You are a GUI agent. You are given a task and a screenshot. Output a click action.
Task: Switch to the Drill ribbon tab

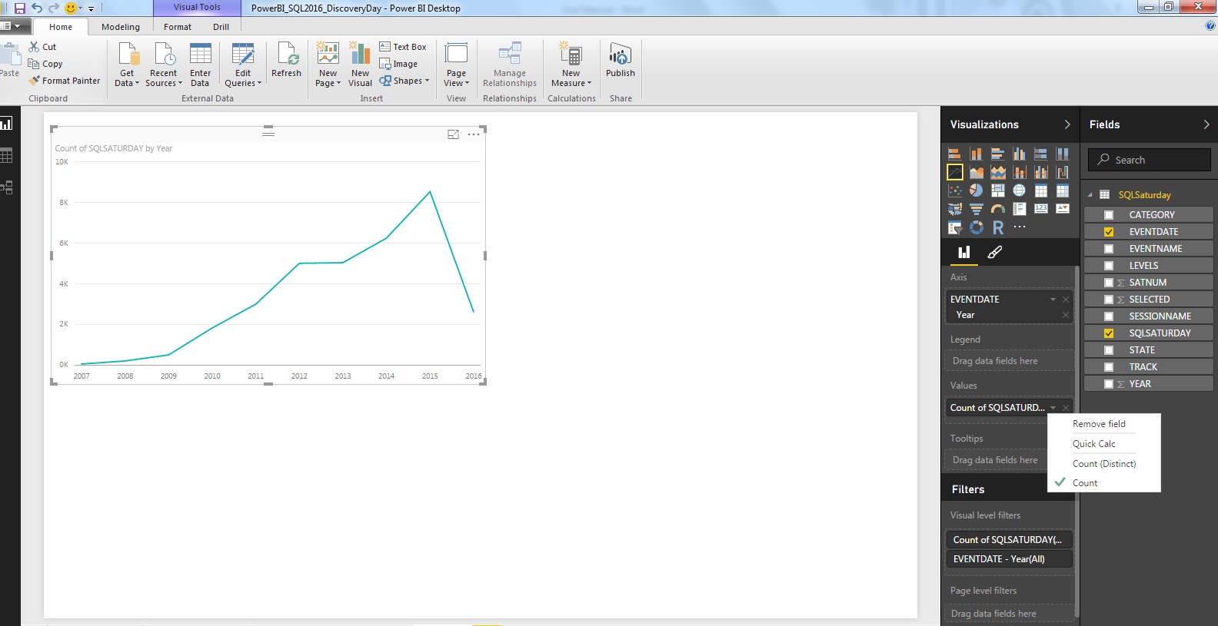[221, 27]
